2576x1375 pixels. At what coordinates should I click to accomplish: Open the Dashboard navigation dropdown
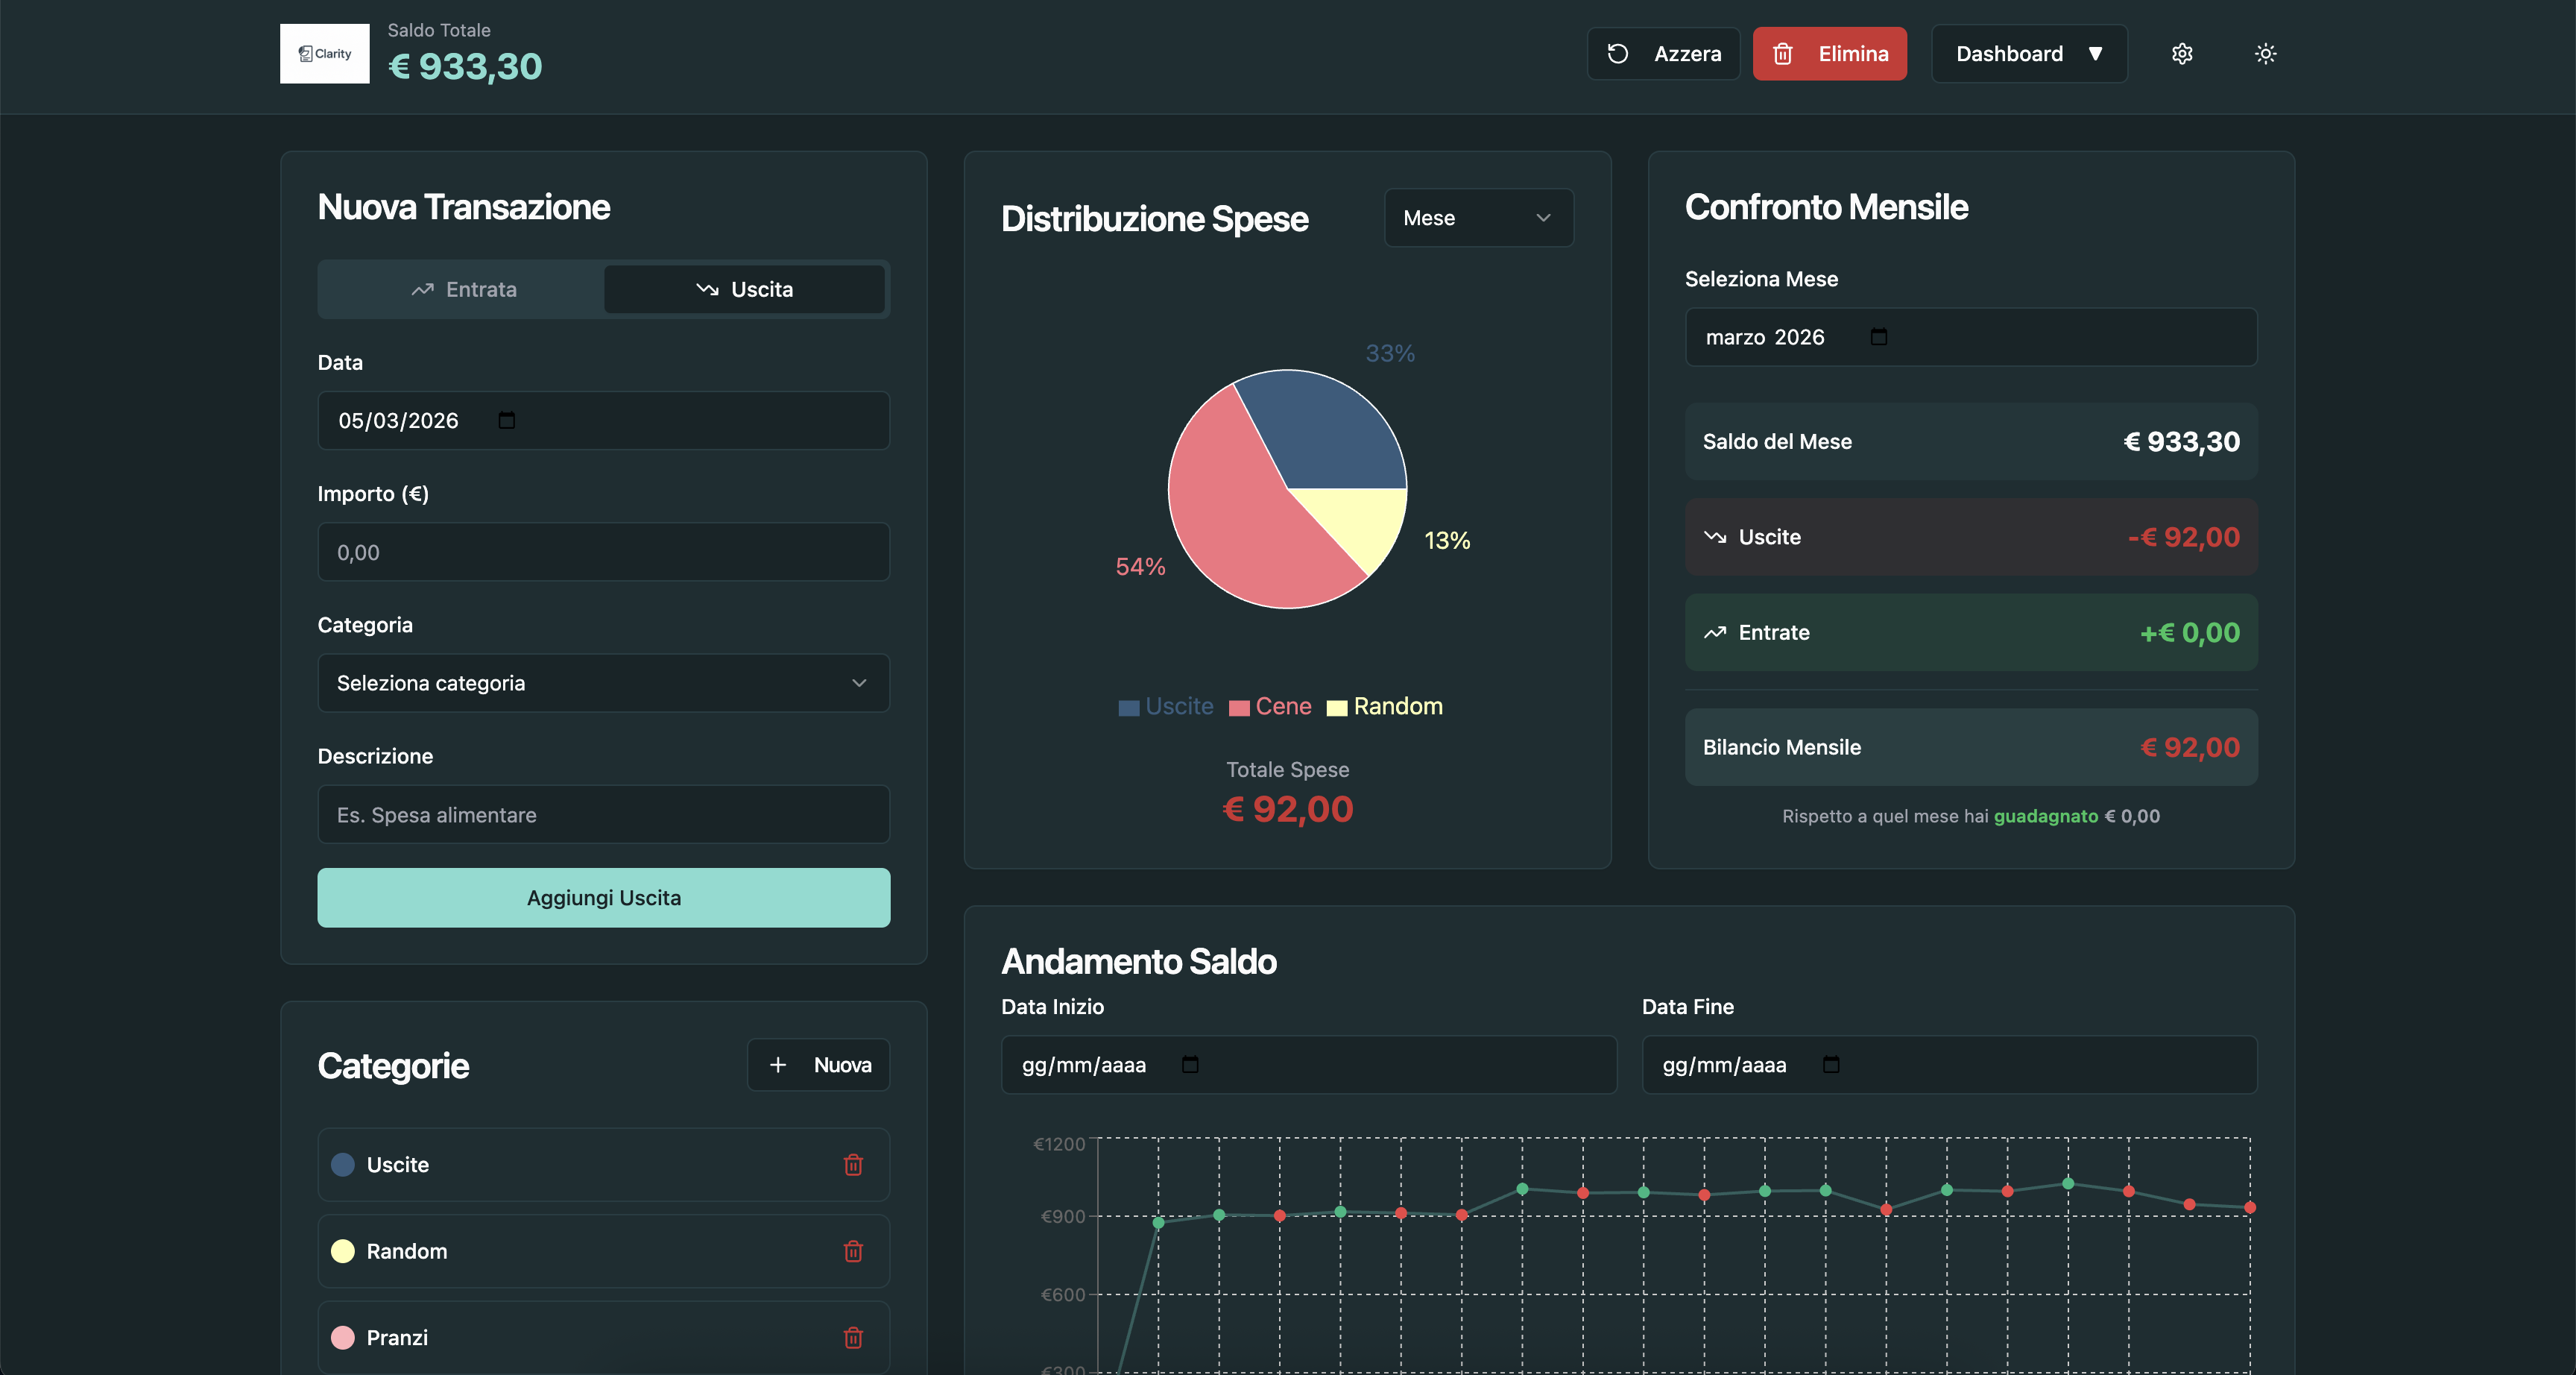click(2028, 54)
